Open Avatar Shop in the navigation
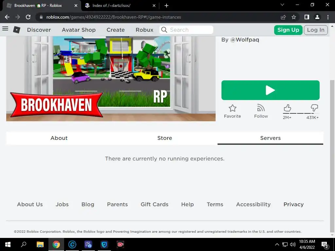The width and height of the screenshot is (335, 251). pyautogui.click(x=79, y=30)
